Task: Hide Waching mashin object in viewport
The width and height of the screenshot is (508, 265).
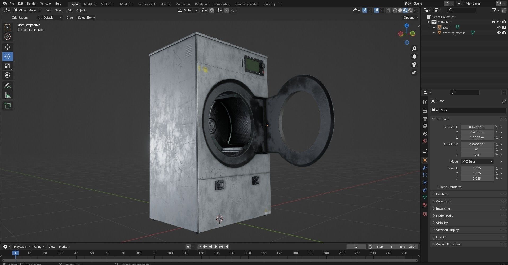Action: click(x=498, y=33)
